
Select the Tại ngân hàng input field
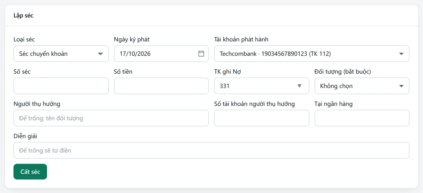pyautogui.click(x=362, y=118)
